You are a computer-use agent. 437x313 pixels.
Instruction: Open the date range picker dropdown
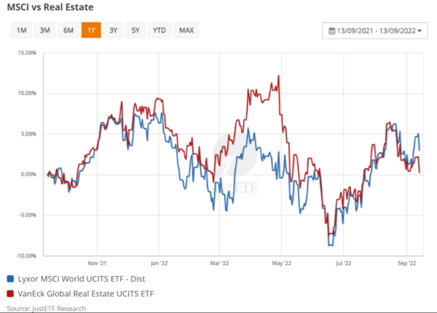(375, 31)
